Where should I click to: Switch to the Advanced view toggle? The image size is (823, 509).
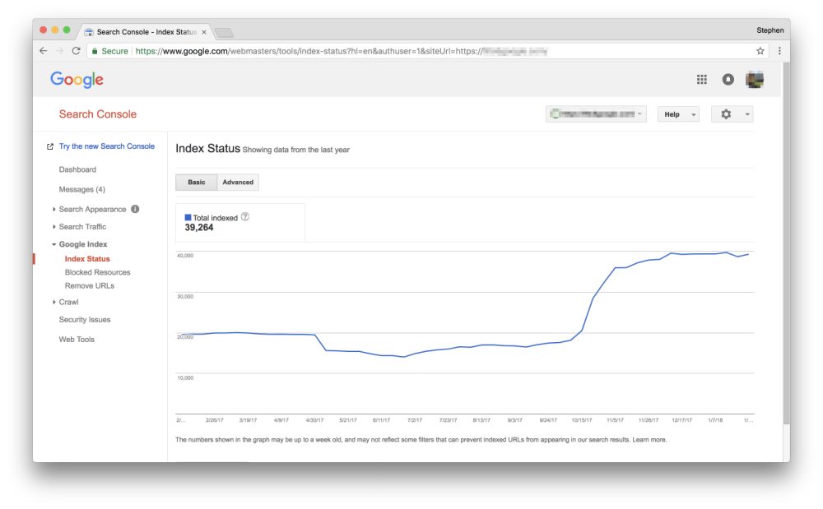[238, 182]
